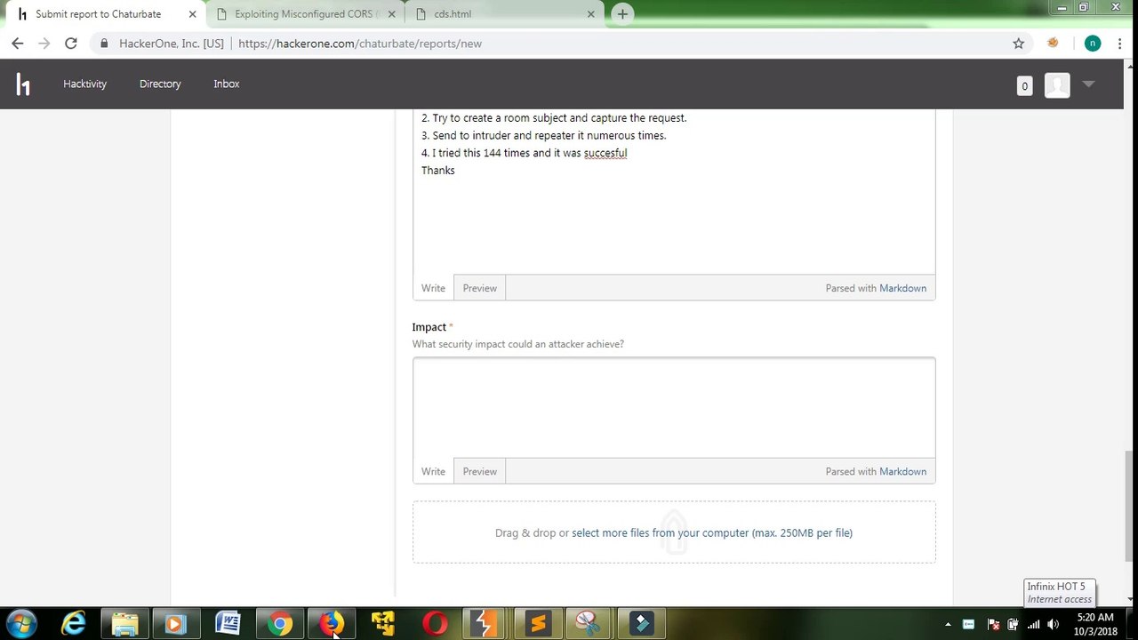Open Burp Suite from the taskbar

point(485,623)
